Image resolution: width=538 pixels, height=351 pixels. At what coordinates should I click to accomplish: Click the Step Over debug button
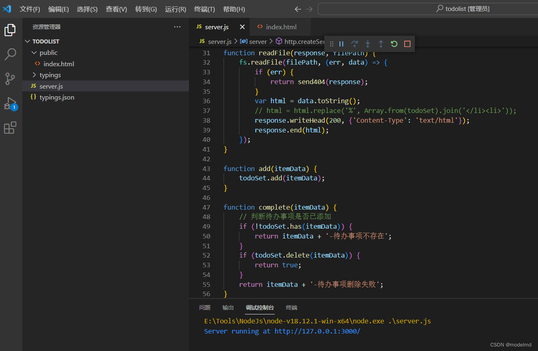354,44
